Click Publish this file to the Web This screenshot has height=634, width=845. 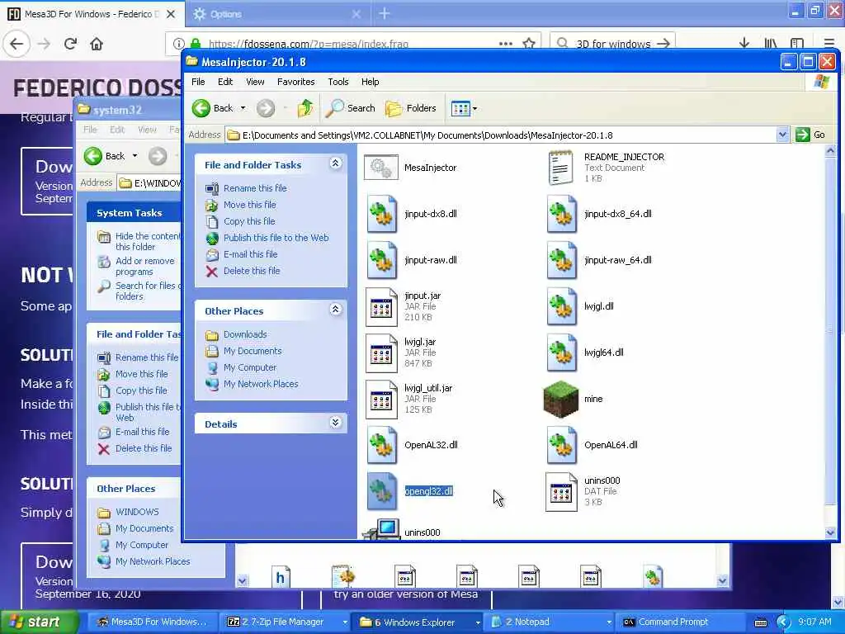tap(276, 238)
